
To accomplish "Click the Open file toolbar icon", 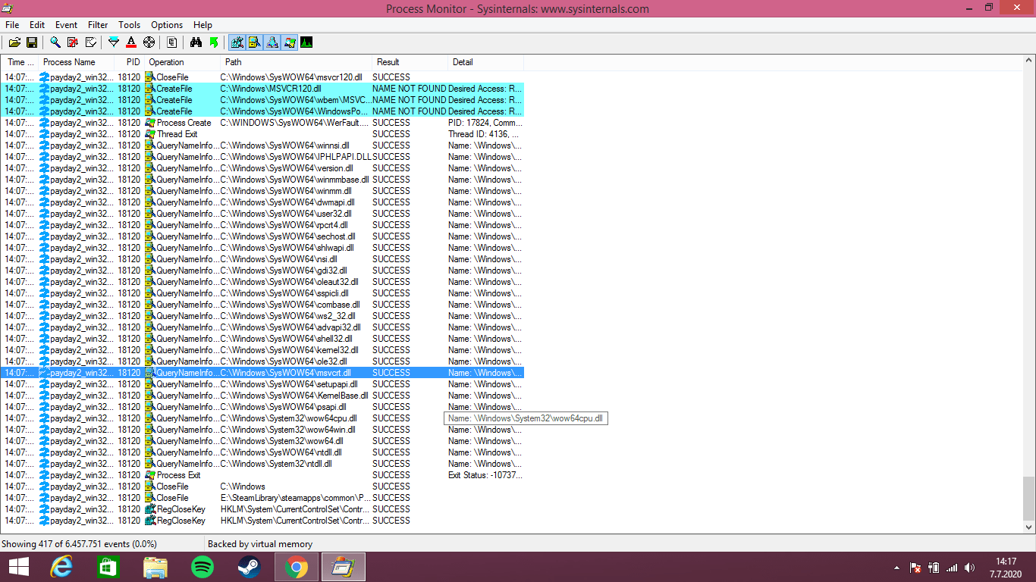I will point(15,42).
